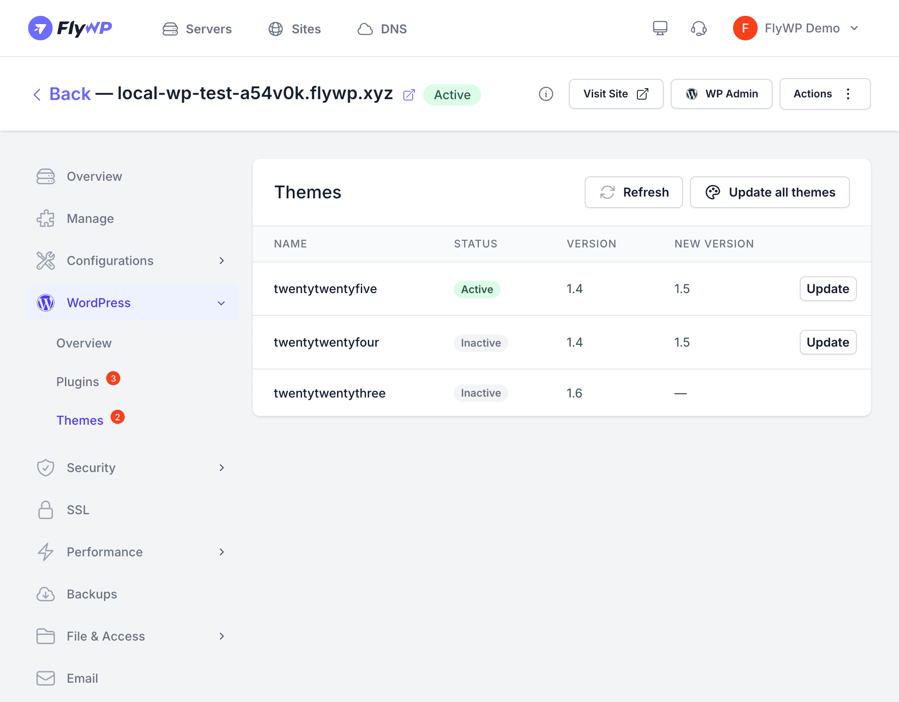Select Manage puzzle icon in sidebar
The image size is (899, 702).
click(x=46, y=218)
